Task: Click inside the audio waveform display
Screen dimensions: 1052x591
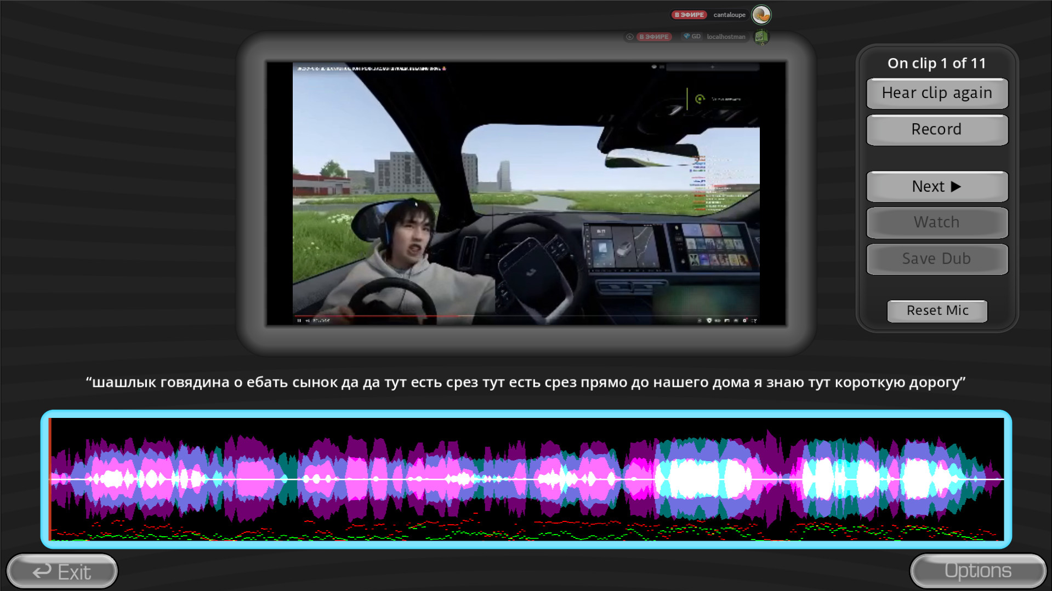Action: (x=526, y=479)
